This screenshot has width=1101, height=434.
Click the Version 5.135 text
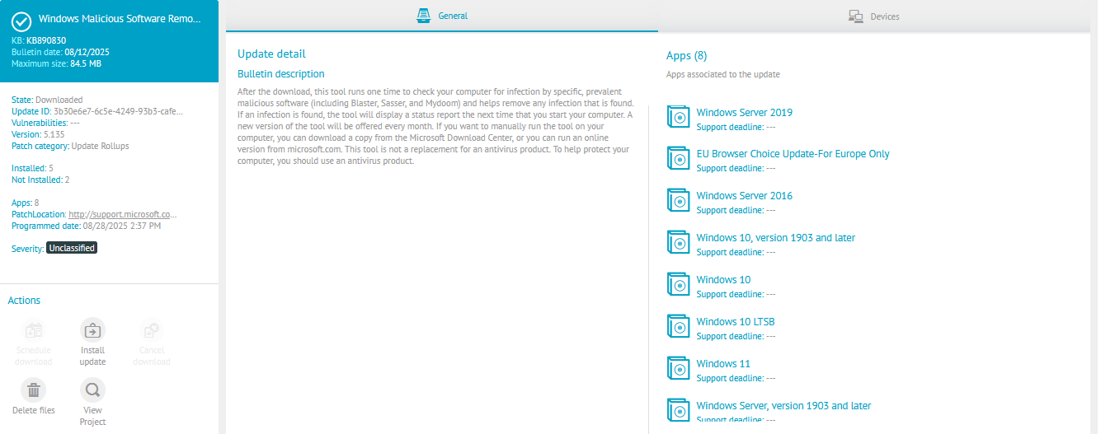(x=38, y=134)
